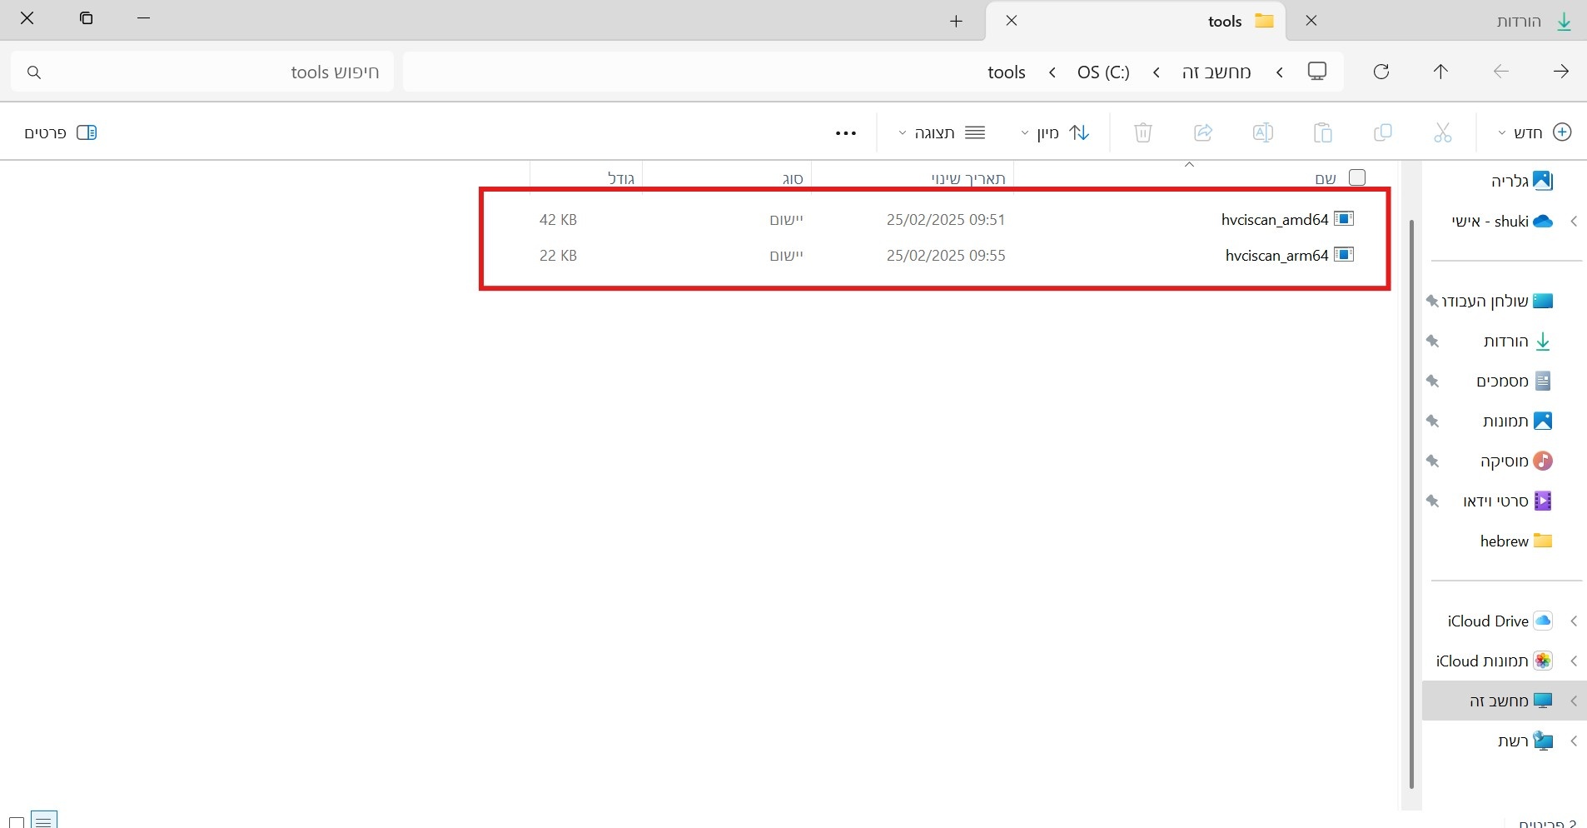Navigate back with the left arrow
1587x828 pixels.
pos(1501,72)
